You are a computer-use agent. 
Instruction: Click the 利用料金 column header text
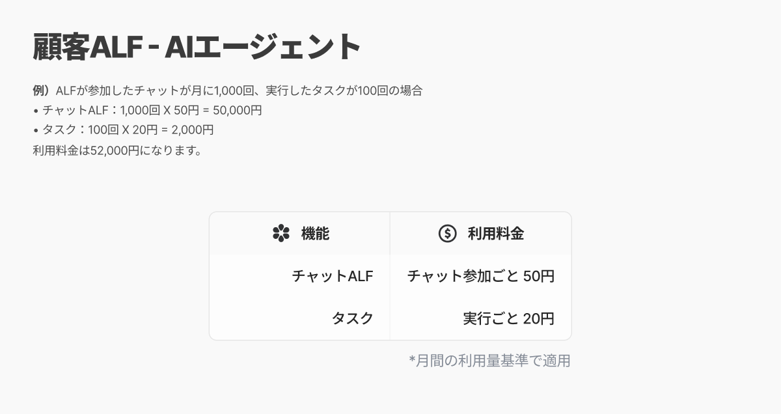coord(495,234)
